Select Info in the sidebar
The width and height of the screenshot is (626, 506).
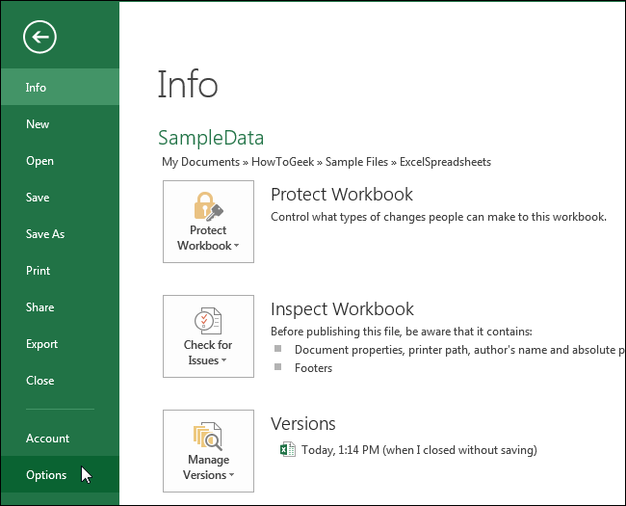coord(37,88)
